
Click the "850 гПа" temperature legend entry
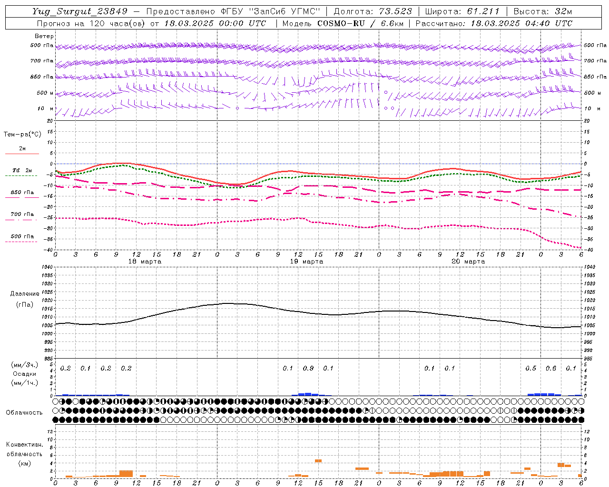[x=22, y=193]
